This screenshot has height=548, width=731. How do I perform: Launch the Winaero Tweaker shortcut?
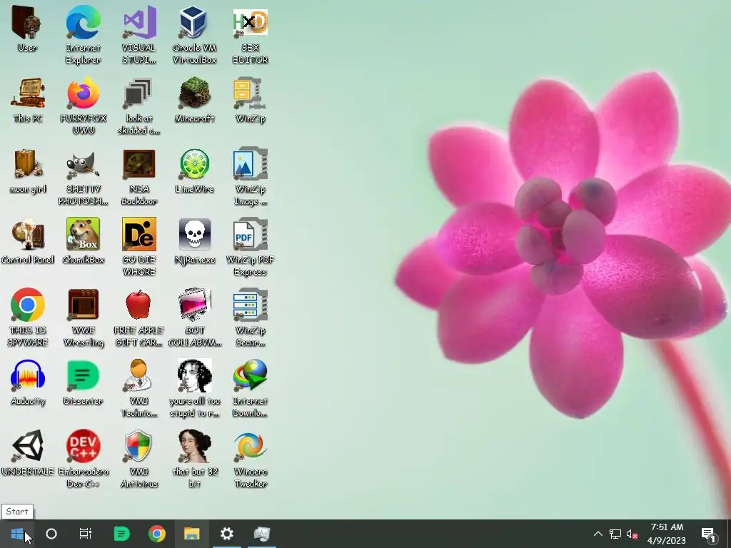point(251,447)
